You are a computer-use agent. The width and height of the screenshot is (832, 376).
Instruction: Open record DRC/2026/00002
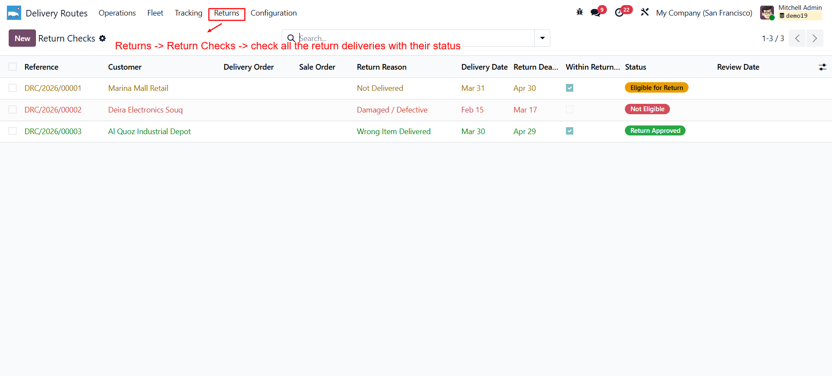53,110
